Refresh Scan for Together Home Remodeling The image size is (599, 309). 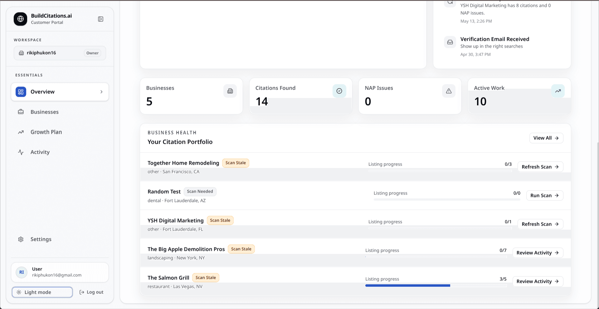[540, 167]
